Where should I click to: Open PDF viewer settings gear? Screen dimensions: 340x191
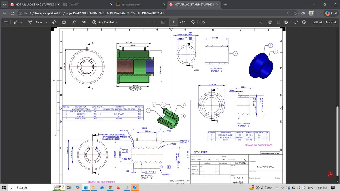pyautogui.click(x=304, y=22)
